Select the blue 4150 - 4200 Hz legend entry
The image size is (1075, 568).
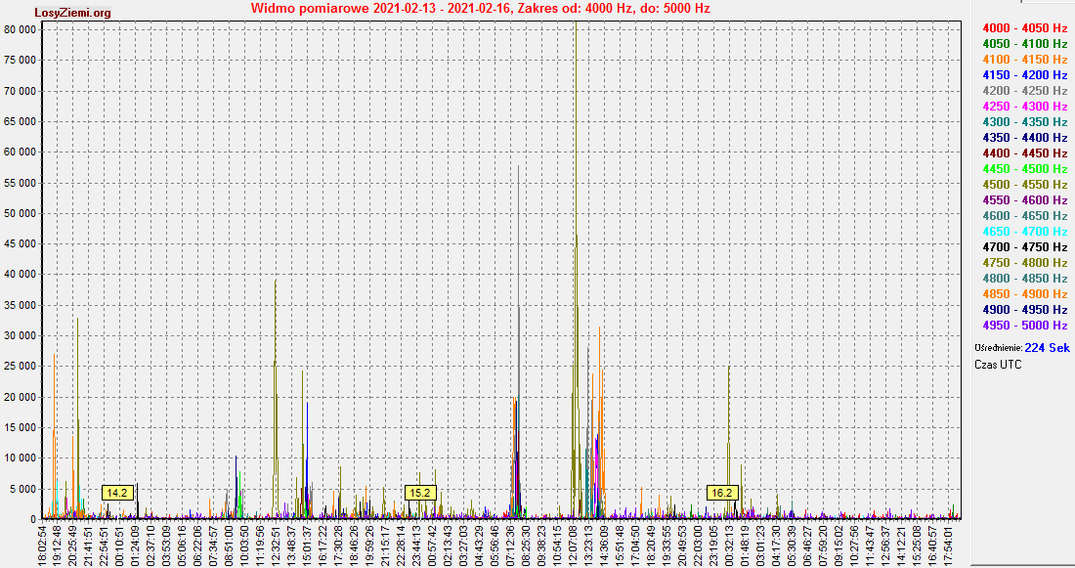[x=1024, y=75]
